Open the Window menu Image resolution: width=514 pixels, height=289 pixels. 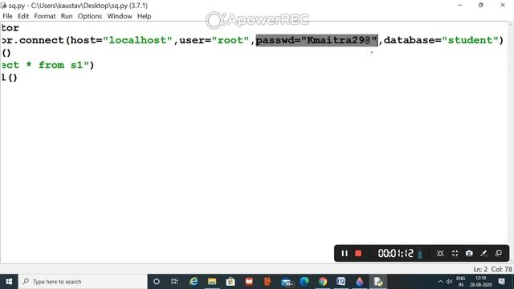point(120,16)
